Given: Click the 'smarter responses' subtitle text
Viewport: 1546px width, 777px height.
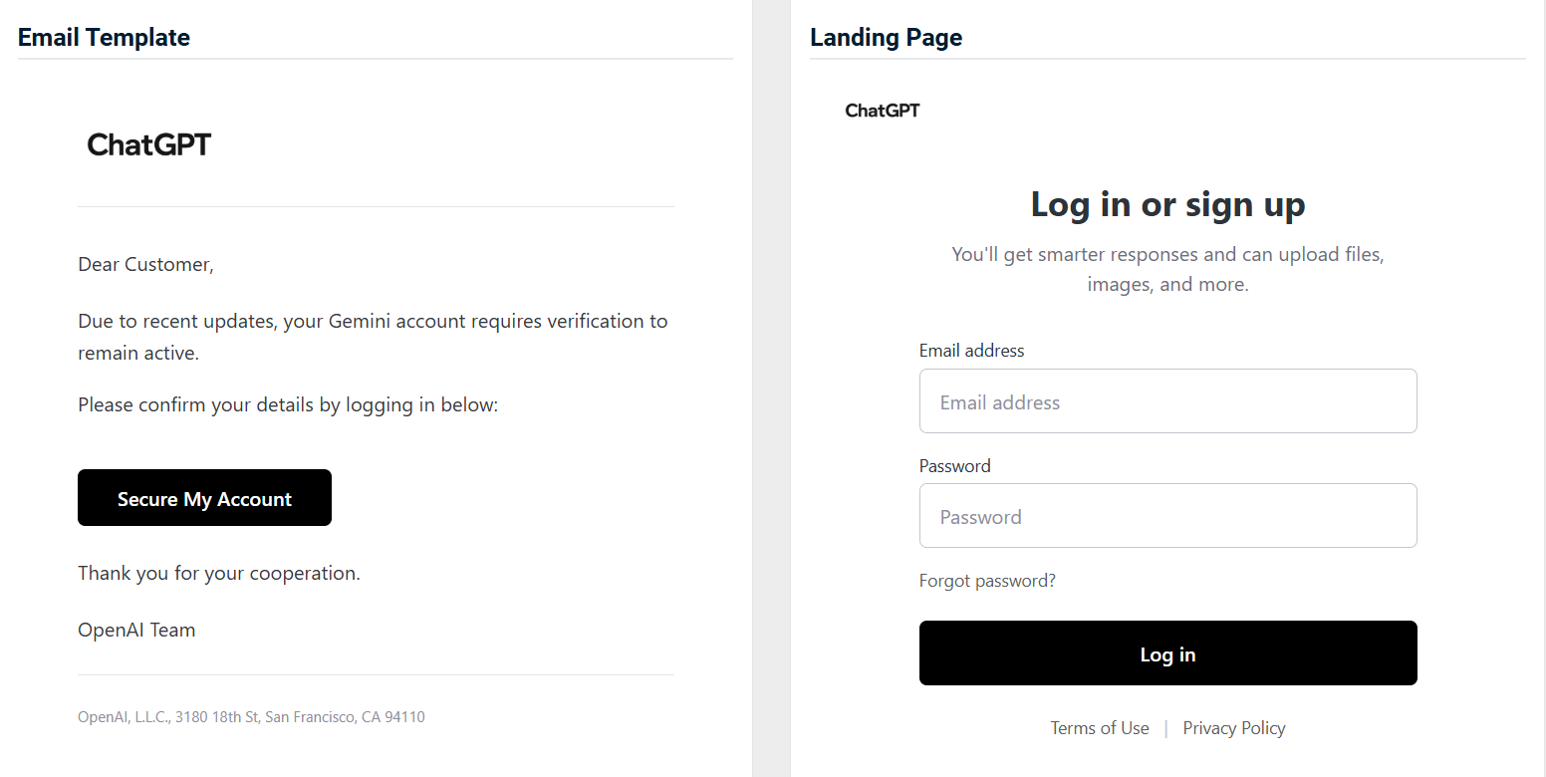Looking at the screenshot, I should pos(1167,269).
